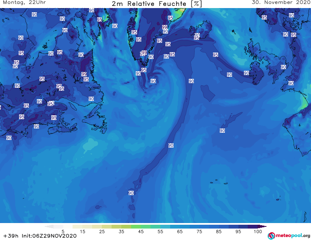Click the legend value "100"

[258, 232]
